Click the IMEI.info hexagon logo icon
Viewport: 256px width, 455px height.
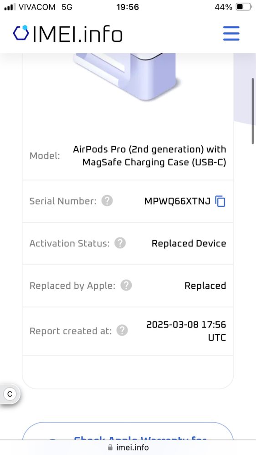pyautogui.click(x=21, y=32)
